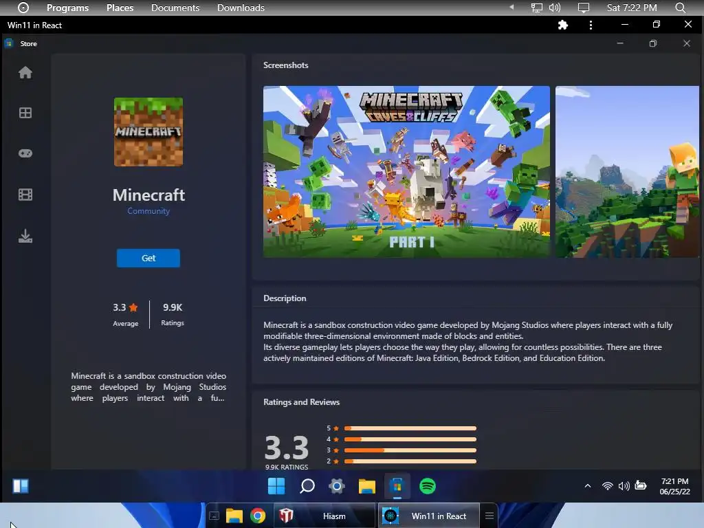This screenshot has width=704, height=528.
Task: Open the 7:21 PM clock and date
Action: click(x=675, y=486)
